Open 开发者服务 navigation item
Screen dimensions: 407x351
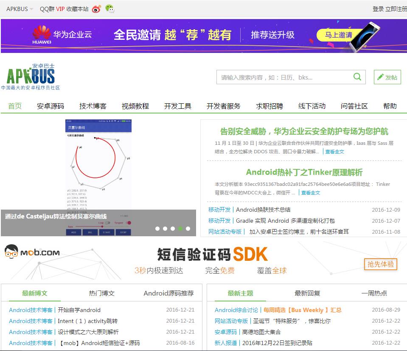[224, 106]
